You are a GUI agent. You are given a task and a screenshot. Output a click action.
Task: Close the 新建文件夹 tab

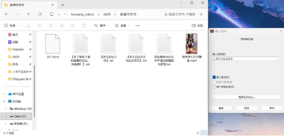[53, 5]
